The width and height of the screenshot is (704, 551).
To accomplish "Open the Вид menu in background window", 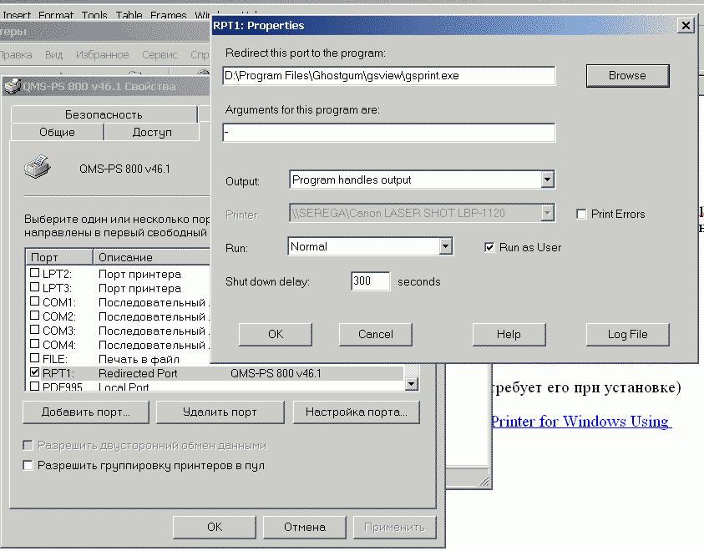I will click(54, 55).
